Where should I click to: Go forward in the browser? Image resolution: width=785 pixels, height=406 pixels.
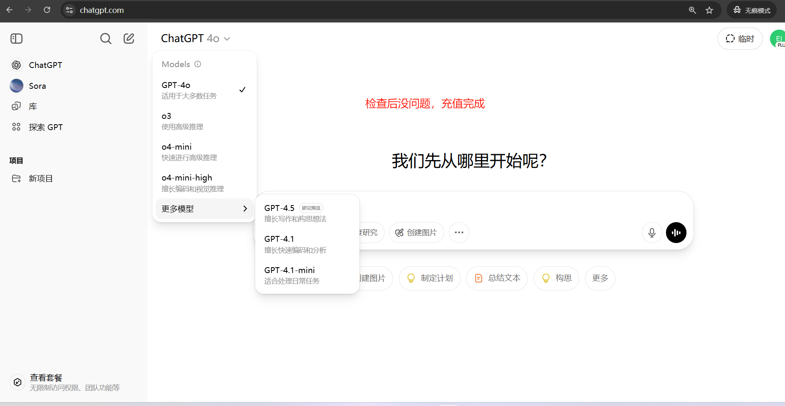[x=28, y=10]
